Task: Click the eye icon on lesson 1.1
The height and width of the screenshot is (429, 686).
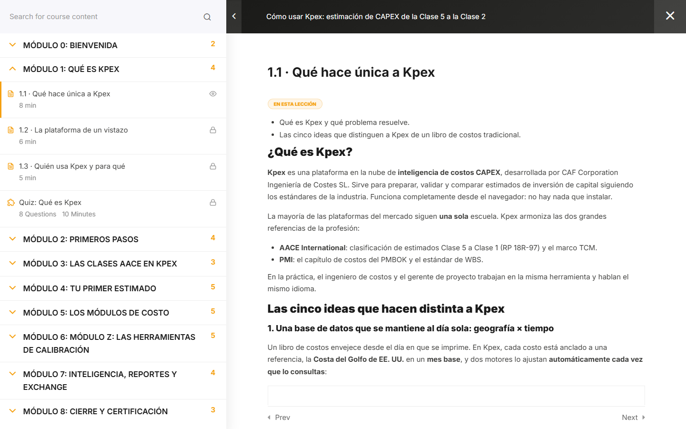Action: point(213,94)
